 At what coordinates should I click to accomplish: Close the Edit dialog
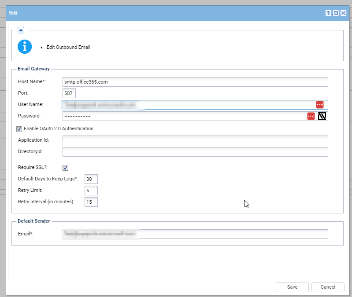coord(343,13)
